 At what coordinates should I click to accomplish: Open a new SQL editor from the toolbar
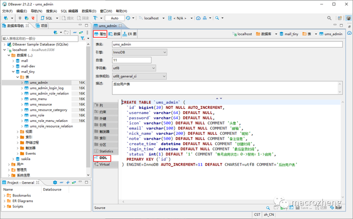[x=47, y=18]
